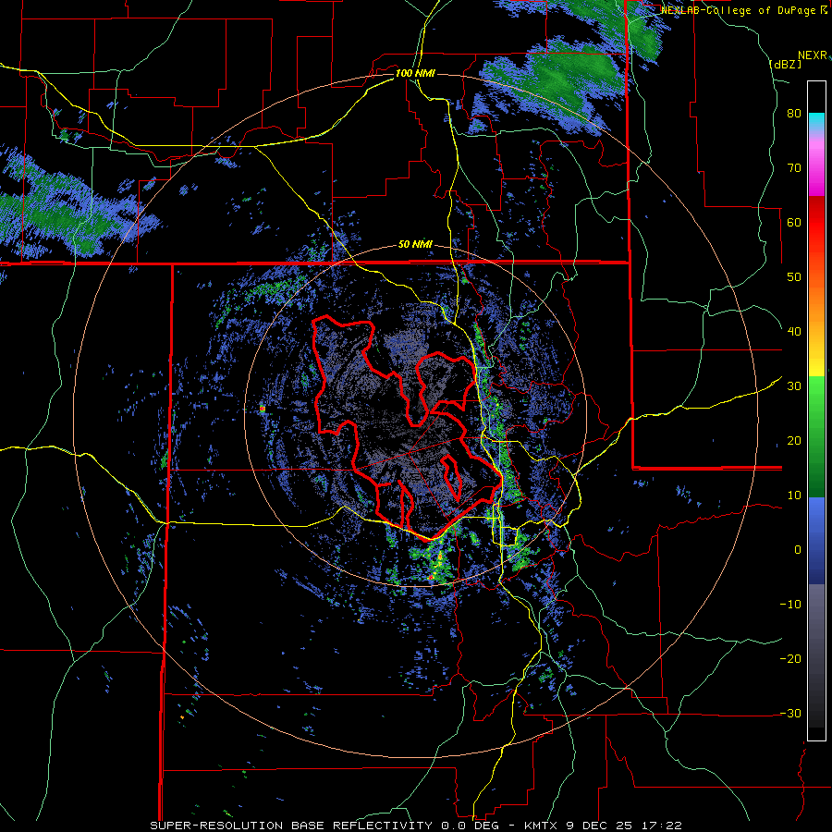Click the -20 value on the dBZ scale
The image size is (832, 832).
tap(790, 659)
